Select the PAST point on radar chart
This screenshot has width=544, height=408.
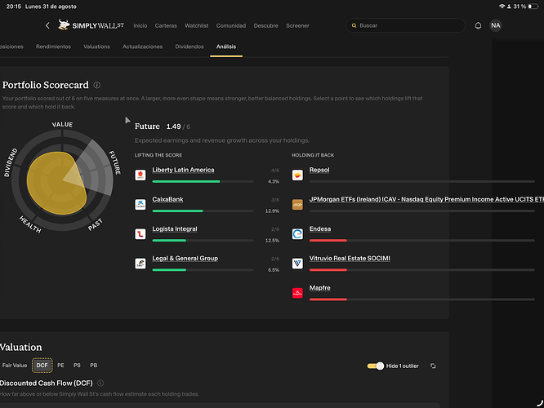pos(95,224)
